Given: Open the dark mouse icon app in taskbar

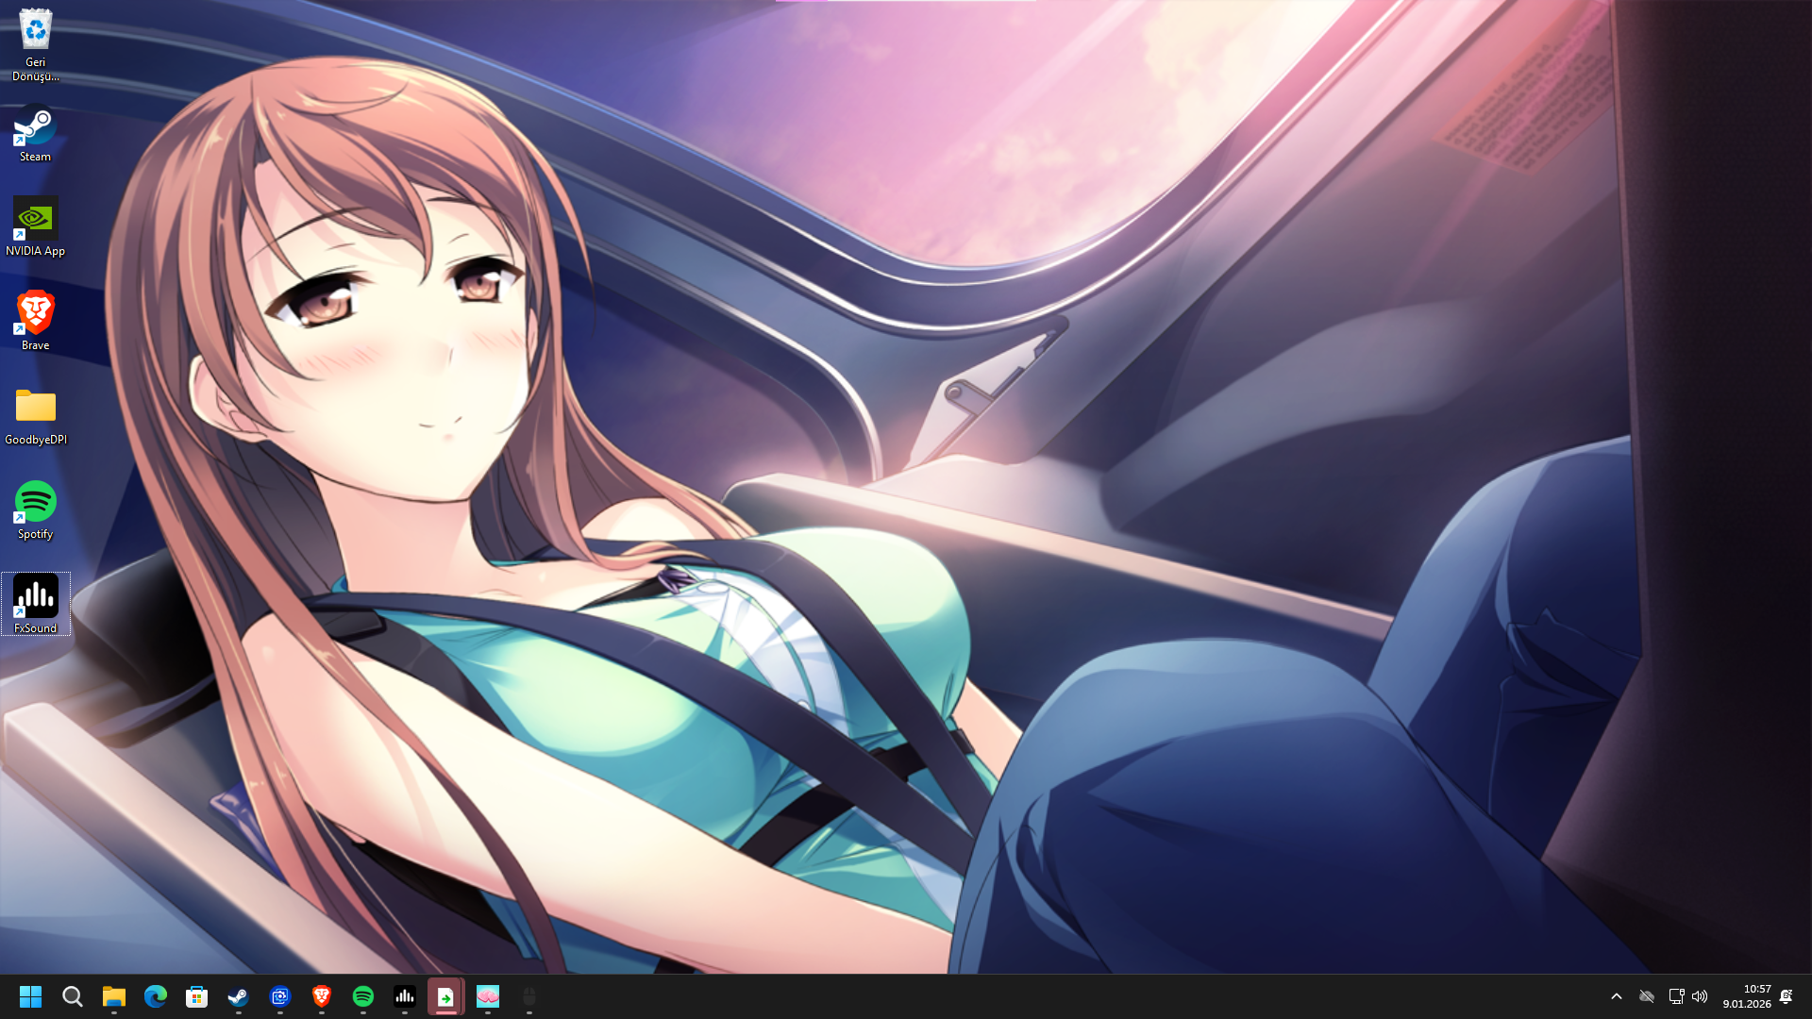Looking at the screenshot, I should tap(529, 996).
